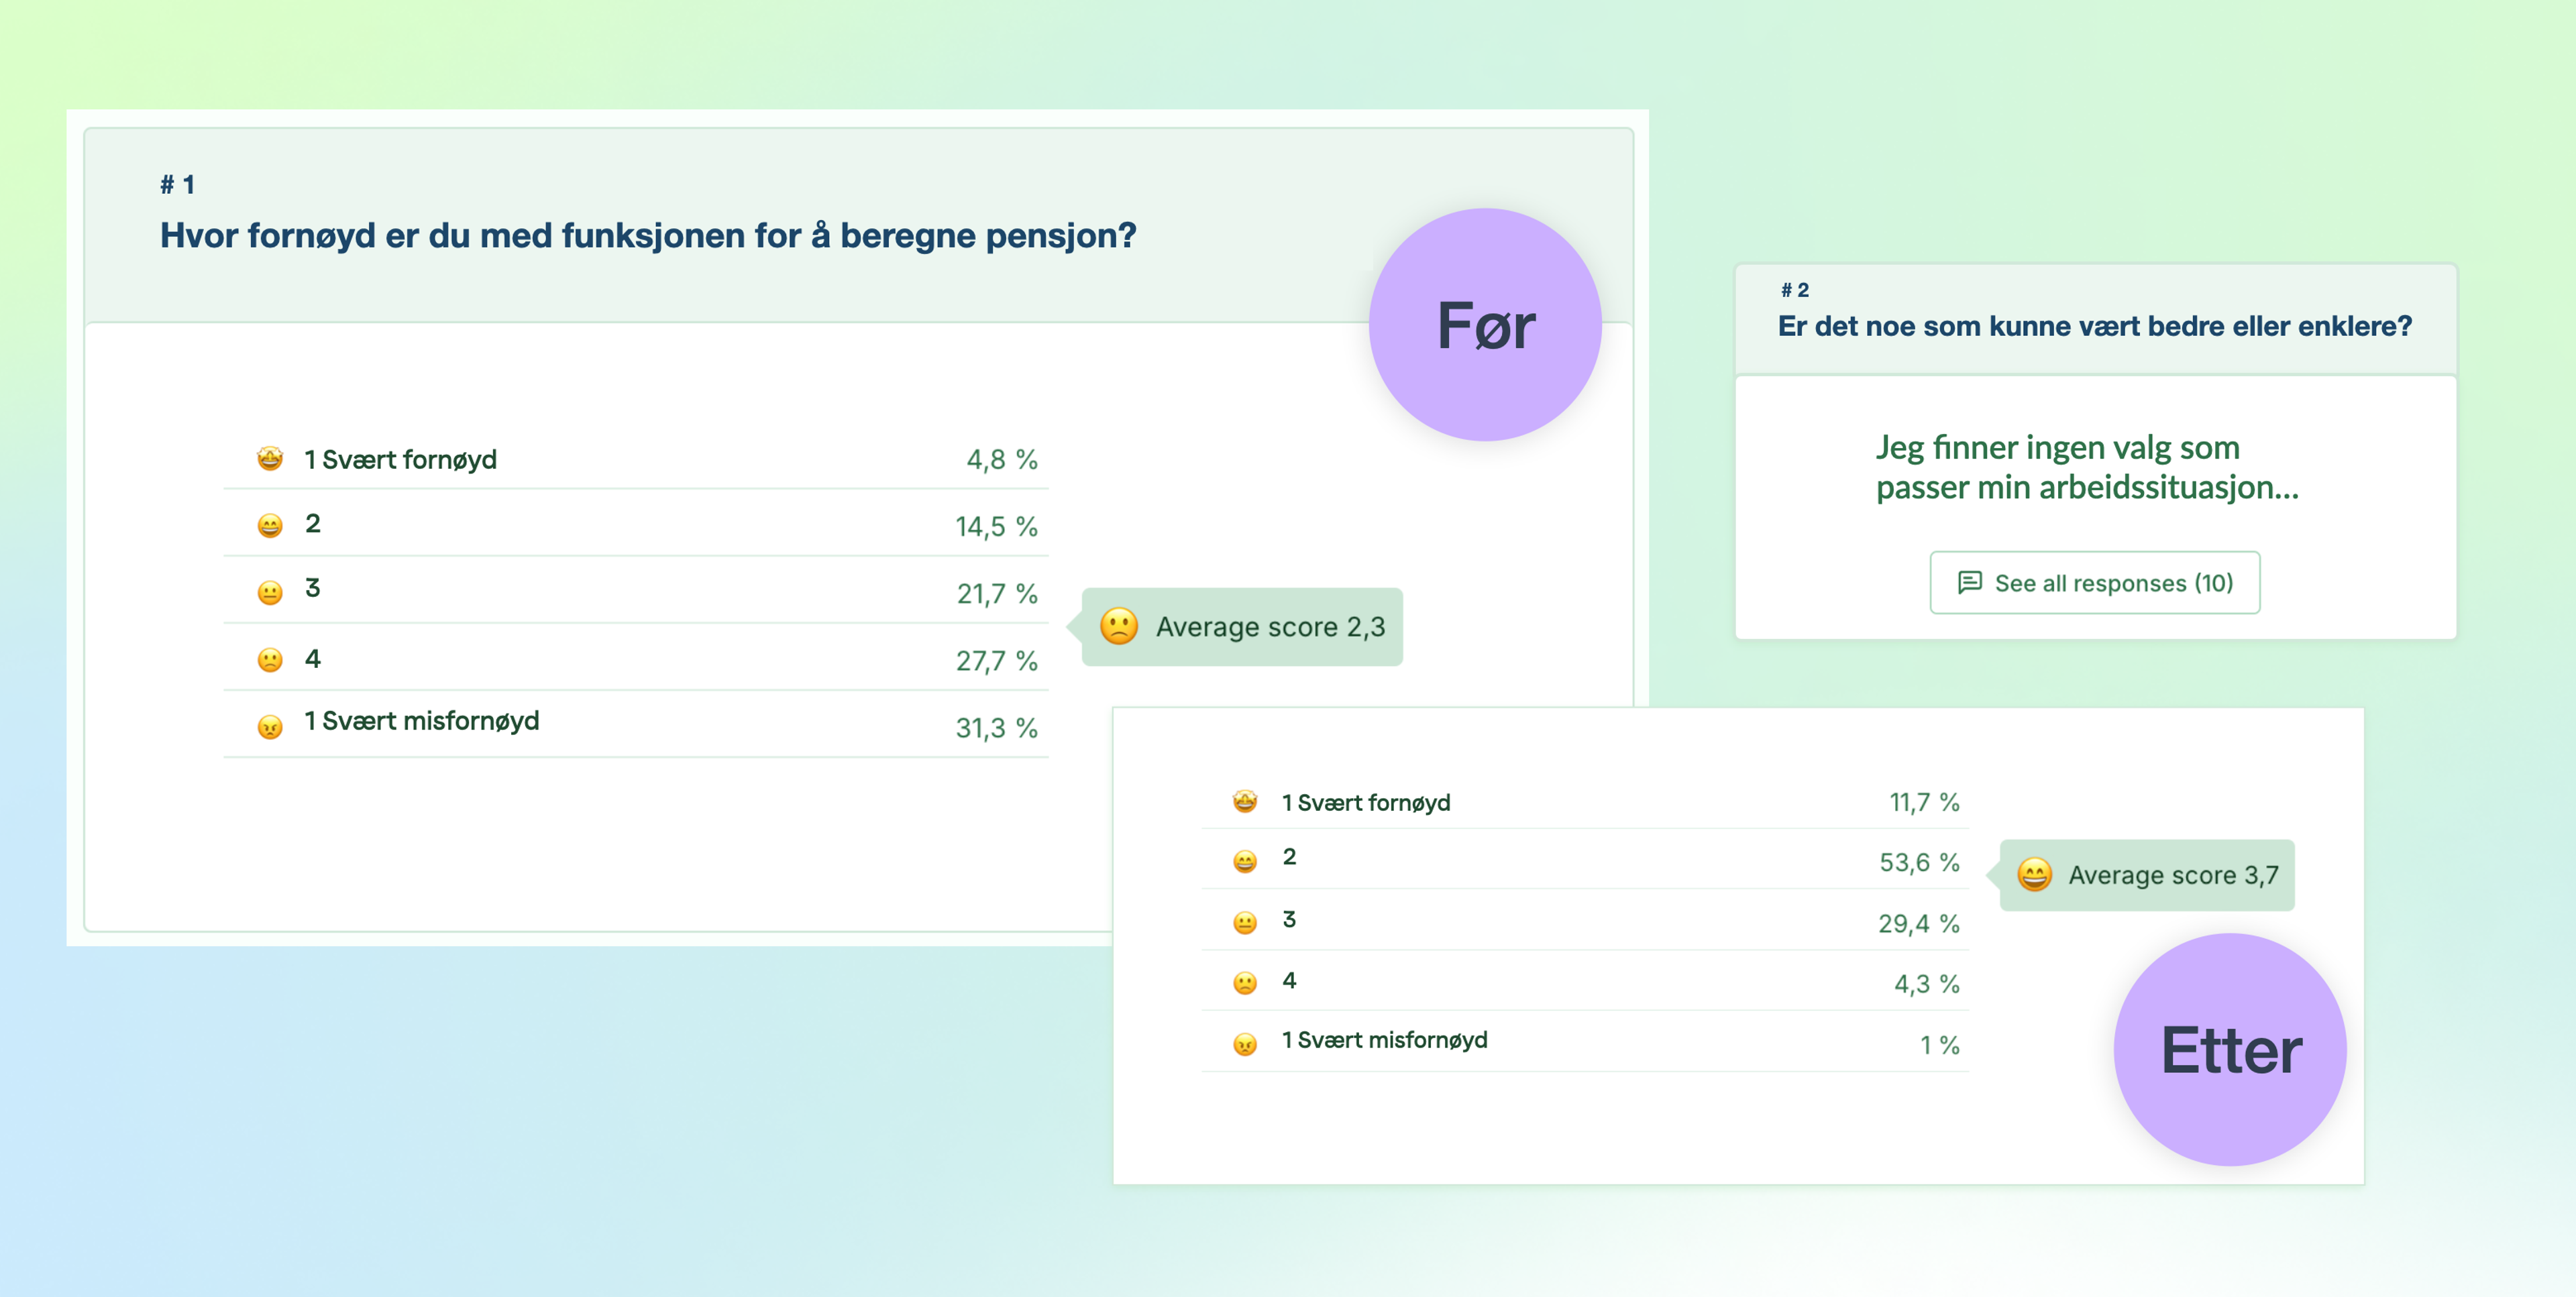This screenshot has height=1297, width=2576.
Task: Click the grinning emoji beside 14,5 %
Action: pyautogui.click(x=270, y=525)
